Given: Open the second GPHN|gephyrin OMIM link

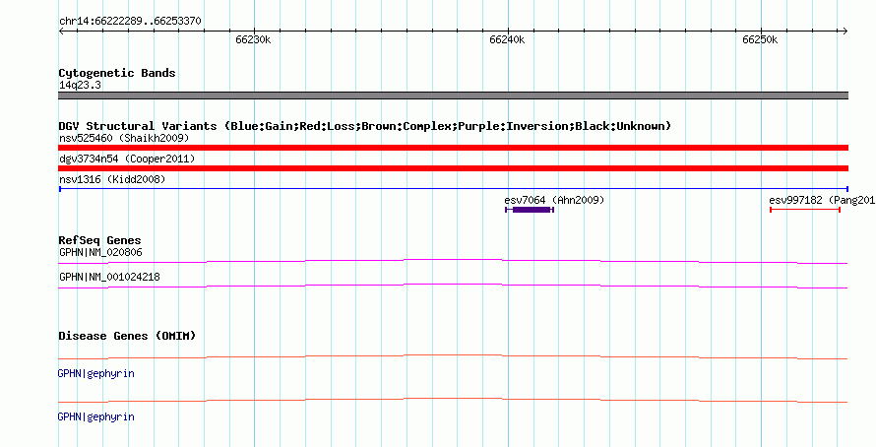Looking at the screenshot, I should 96,417.
